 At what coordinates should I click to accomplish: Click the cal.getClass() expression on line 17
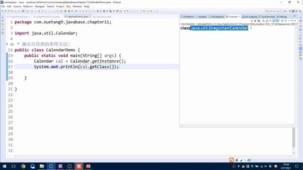click(x=97, y=67)
